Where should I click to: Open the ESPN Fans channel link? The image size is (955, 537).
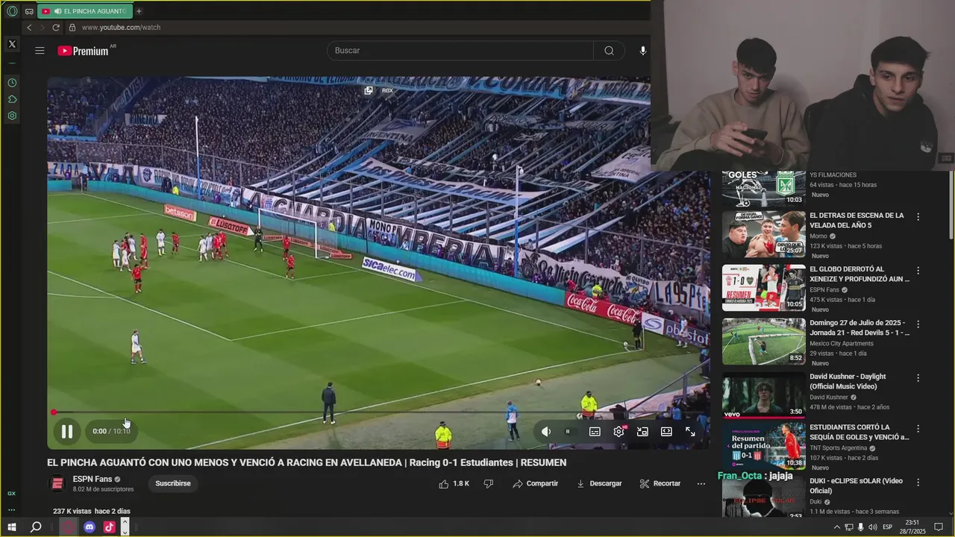[x=93, y=479]
